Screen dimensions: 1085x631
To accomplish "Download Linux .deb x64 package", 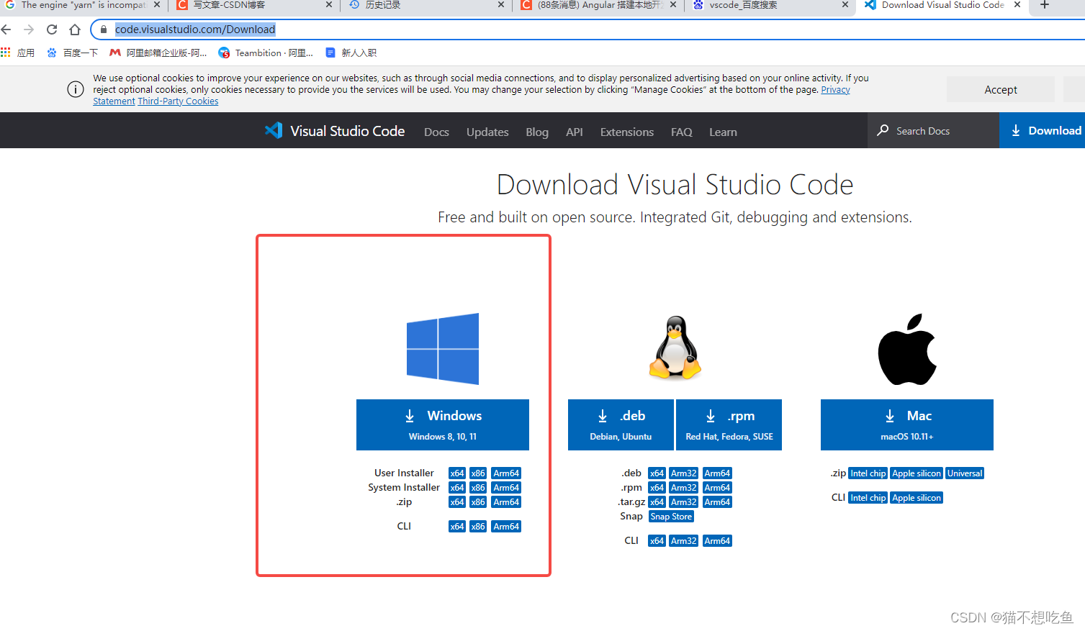I will [657, 473].
